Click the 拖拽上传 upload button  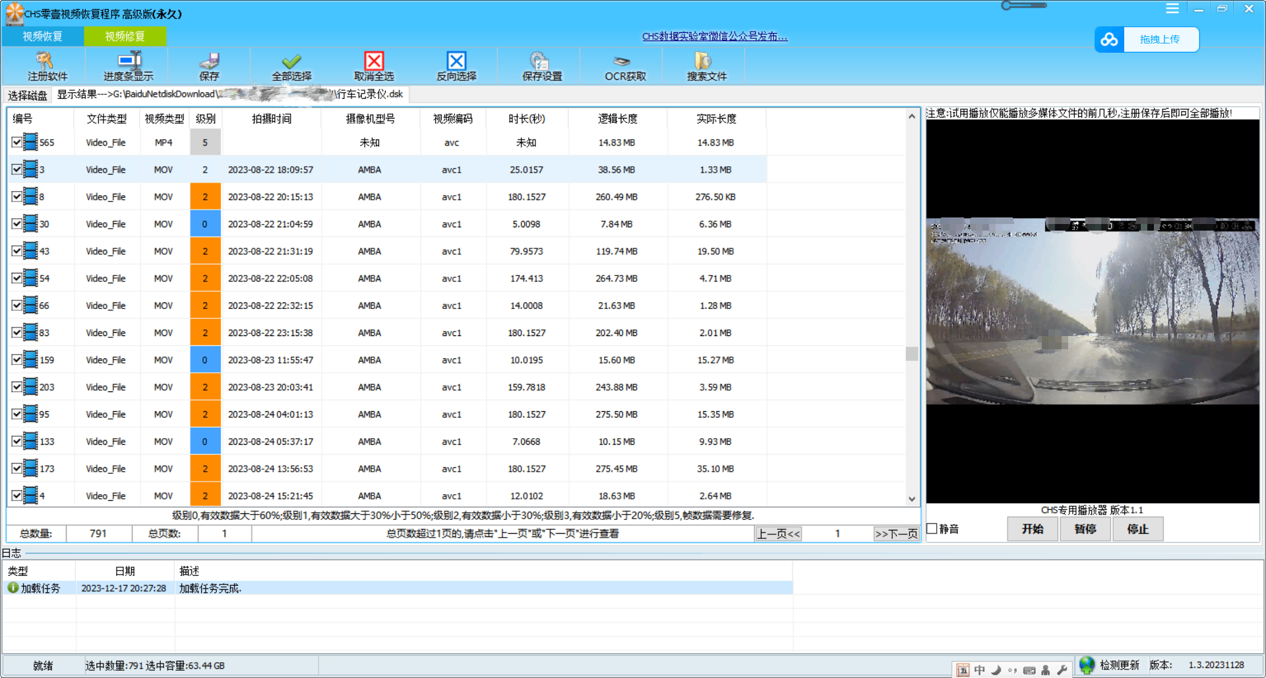pyautogui.click(x=1160, y=40)
